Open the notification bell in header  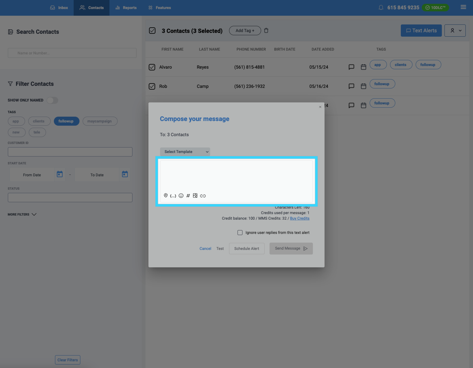coord(381,8)
